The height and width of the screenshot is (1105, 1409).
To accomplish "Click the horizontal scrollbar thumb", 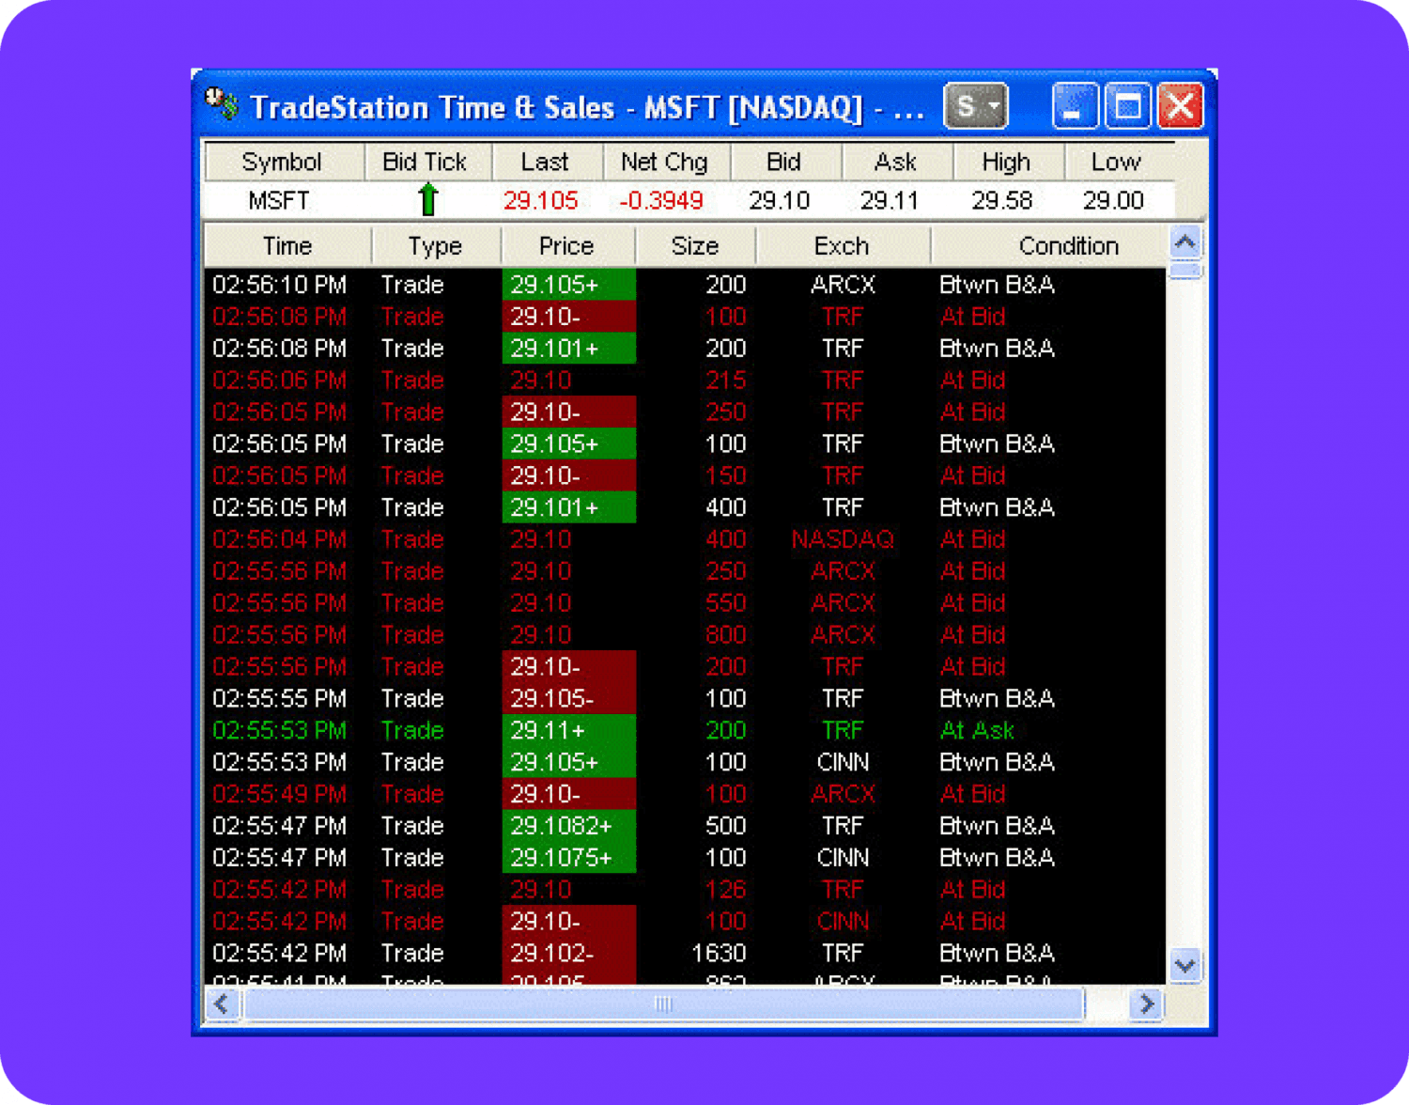I will click(663, 1004).
